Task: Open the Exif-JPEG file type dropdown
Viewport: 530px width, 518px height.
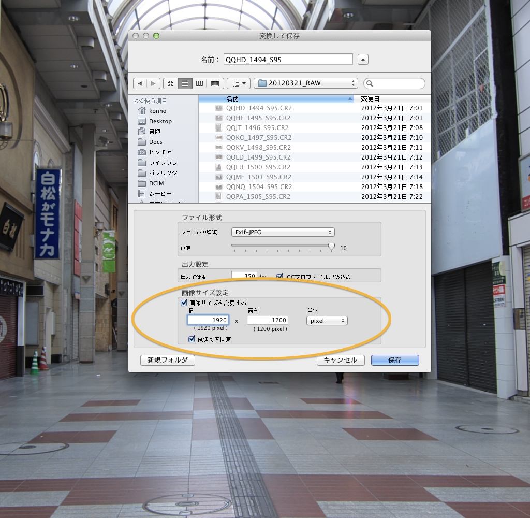Action: [283, 232]
